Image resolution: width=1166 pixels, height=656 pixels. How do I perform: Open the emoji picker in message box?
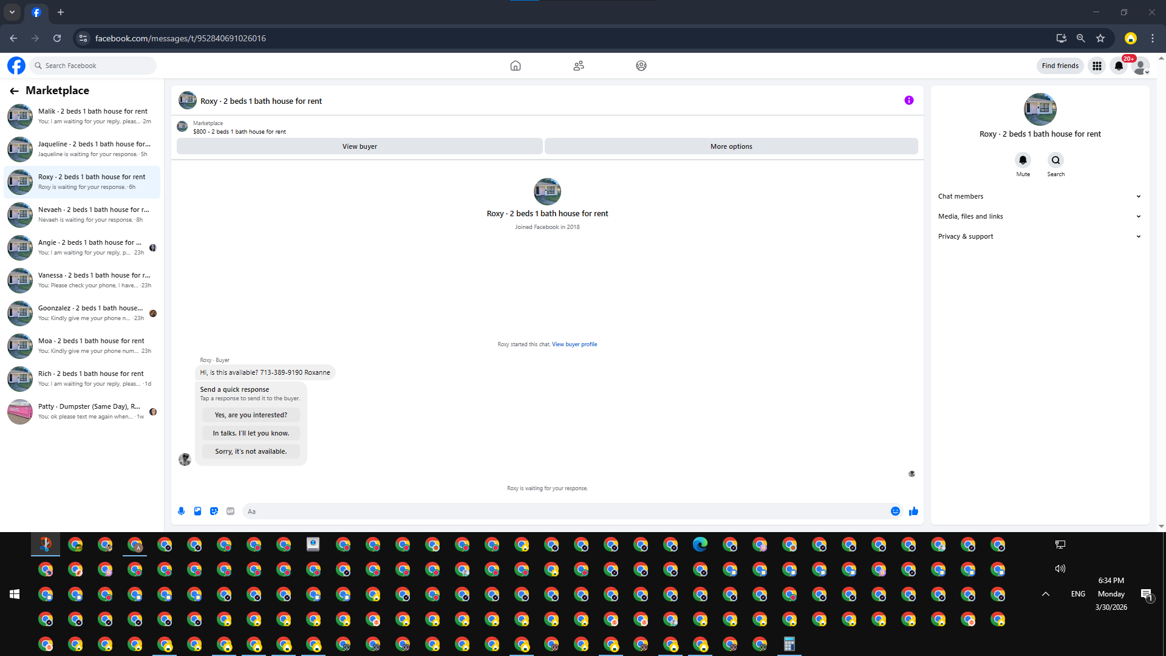point(895,511)
